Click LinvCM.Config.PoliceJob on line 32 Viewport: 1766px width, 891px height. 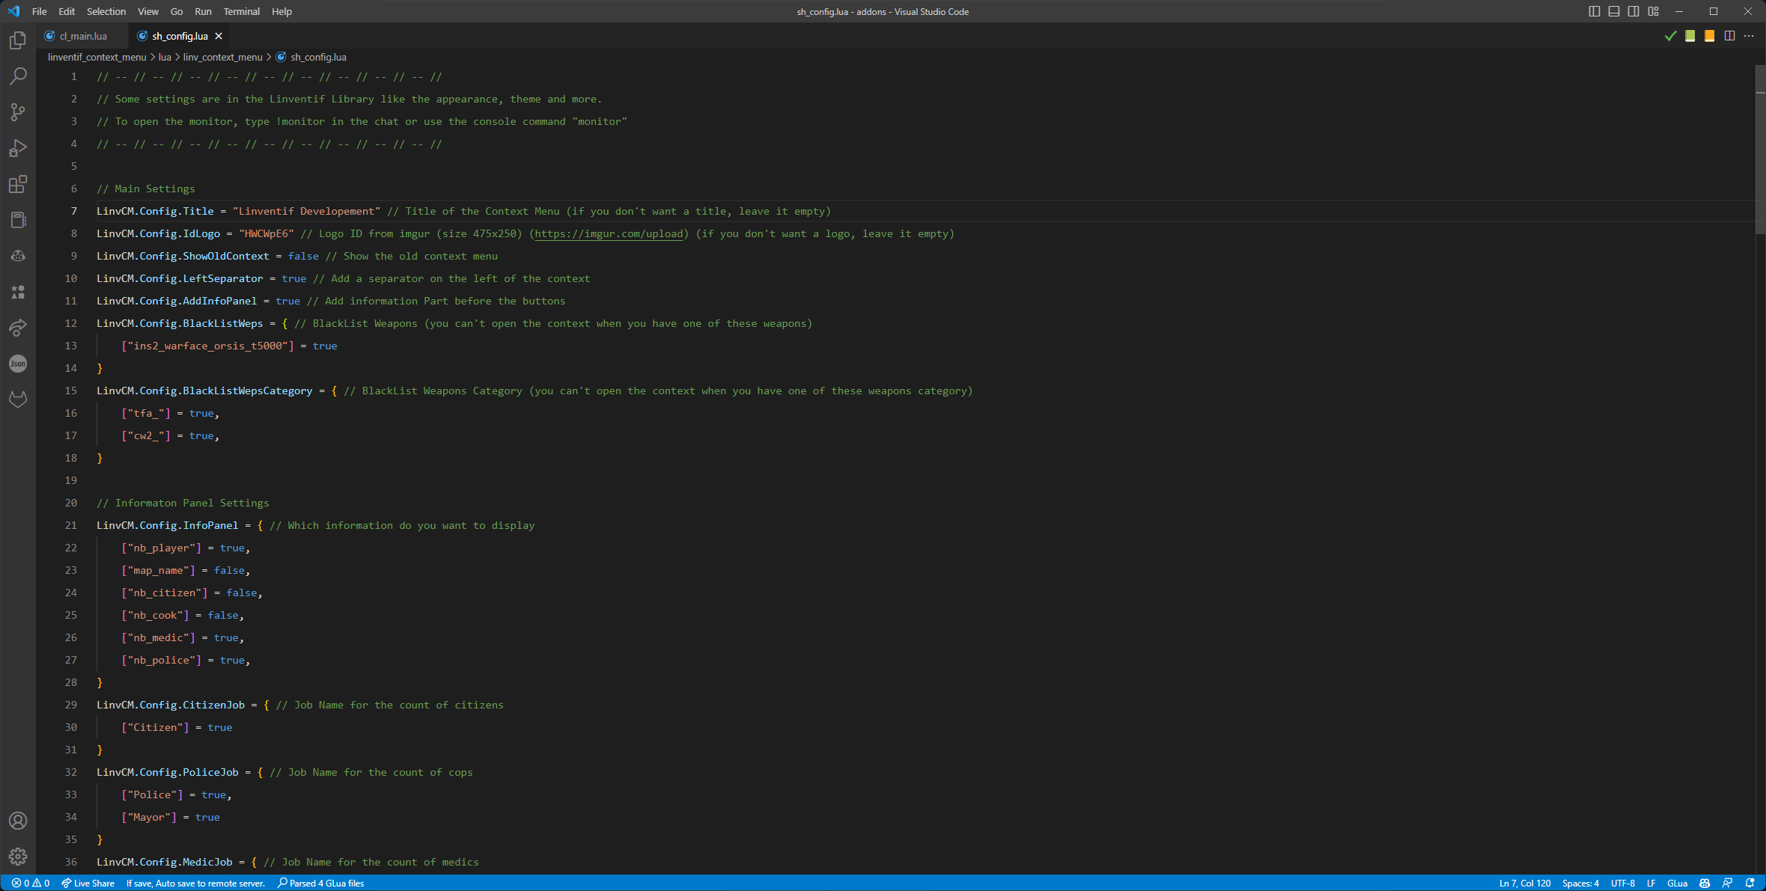[168, 773]
